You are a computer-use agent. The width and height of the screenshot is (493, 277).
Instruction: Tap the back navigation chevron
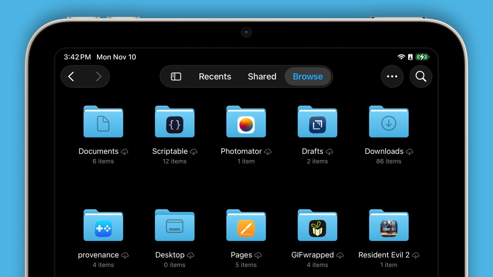(x=71, y=76)
